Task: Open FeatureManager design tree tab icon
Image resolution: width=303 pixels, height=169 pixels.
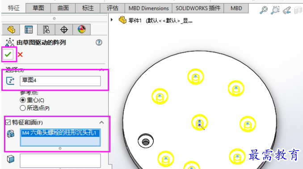Action: click(11, 30)
